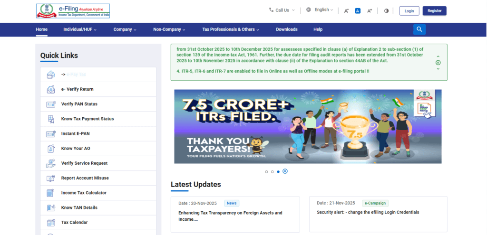Pause the banner carousel autoplay
The width and height of the screenshot is (487, 235).
pos(285,171)
